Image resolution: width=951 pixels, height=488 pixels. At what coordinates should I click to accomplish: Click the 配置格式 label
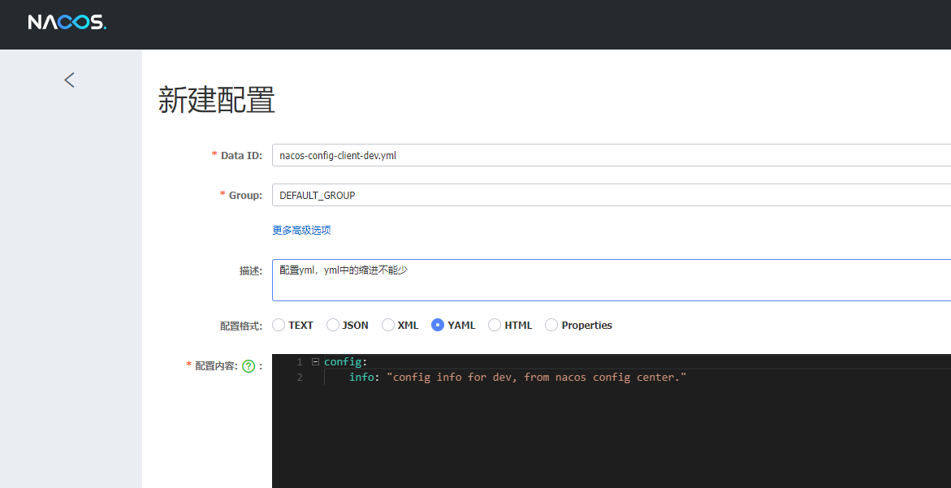pyautogui.click(x=240, y=326)
